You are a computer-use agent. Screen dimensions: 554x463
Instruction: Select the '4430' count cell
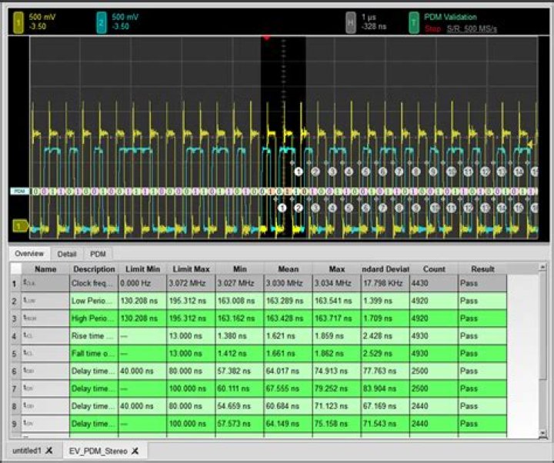point(434,283)
